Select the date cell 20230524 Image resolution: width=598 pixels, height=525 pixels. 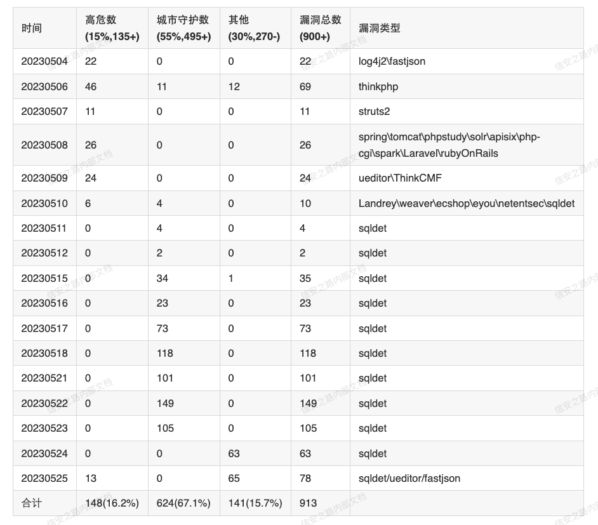pos(44,453)
